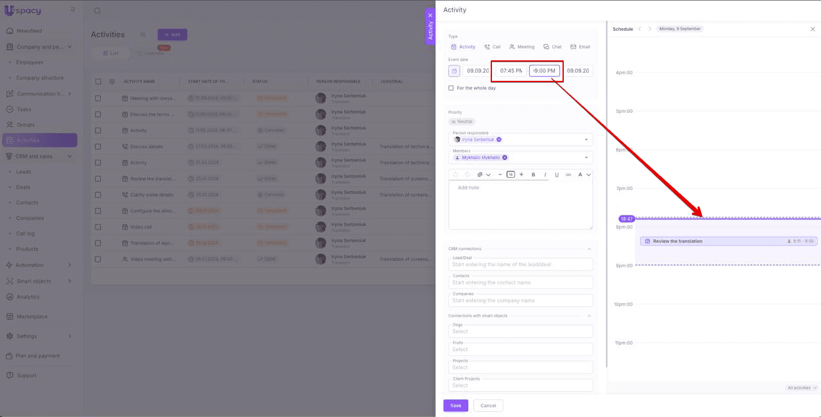Enable 'For the whole day' checkbox

[451, 88]
